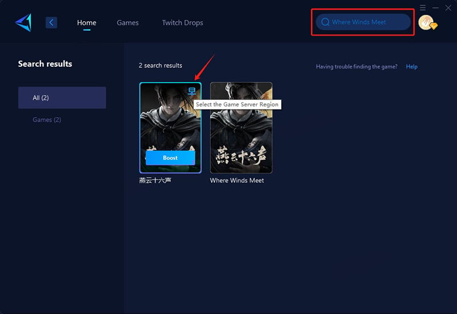Go back using the arrow button
Viewport: 457px width, 314px height.
[51, 22]
